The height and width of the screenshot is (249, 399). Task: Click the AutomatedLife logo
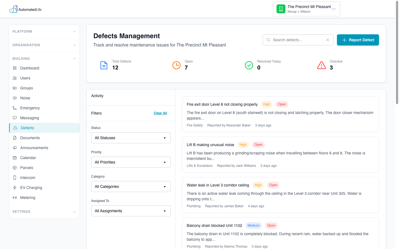tap(25, 9)
